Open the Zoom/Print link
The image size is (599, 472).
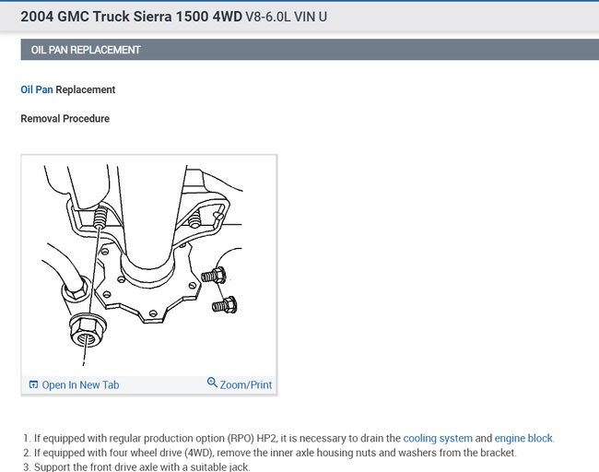tap(246, 384)
